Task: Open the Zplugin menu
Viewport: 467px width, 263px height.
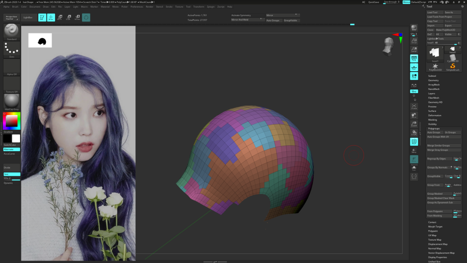Action: coord(210,7)
